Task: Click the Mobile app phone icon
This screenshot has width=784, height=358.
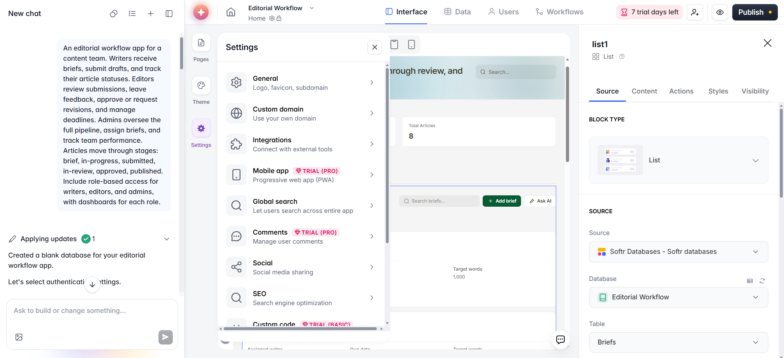Action: (236, 175)
